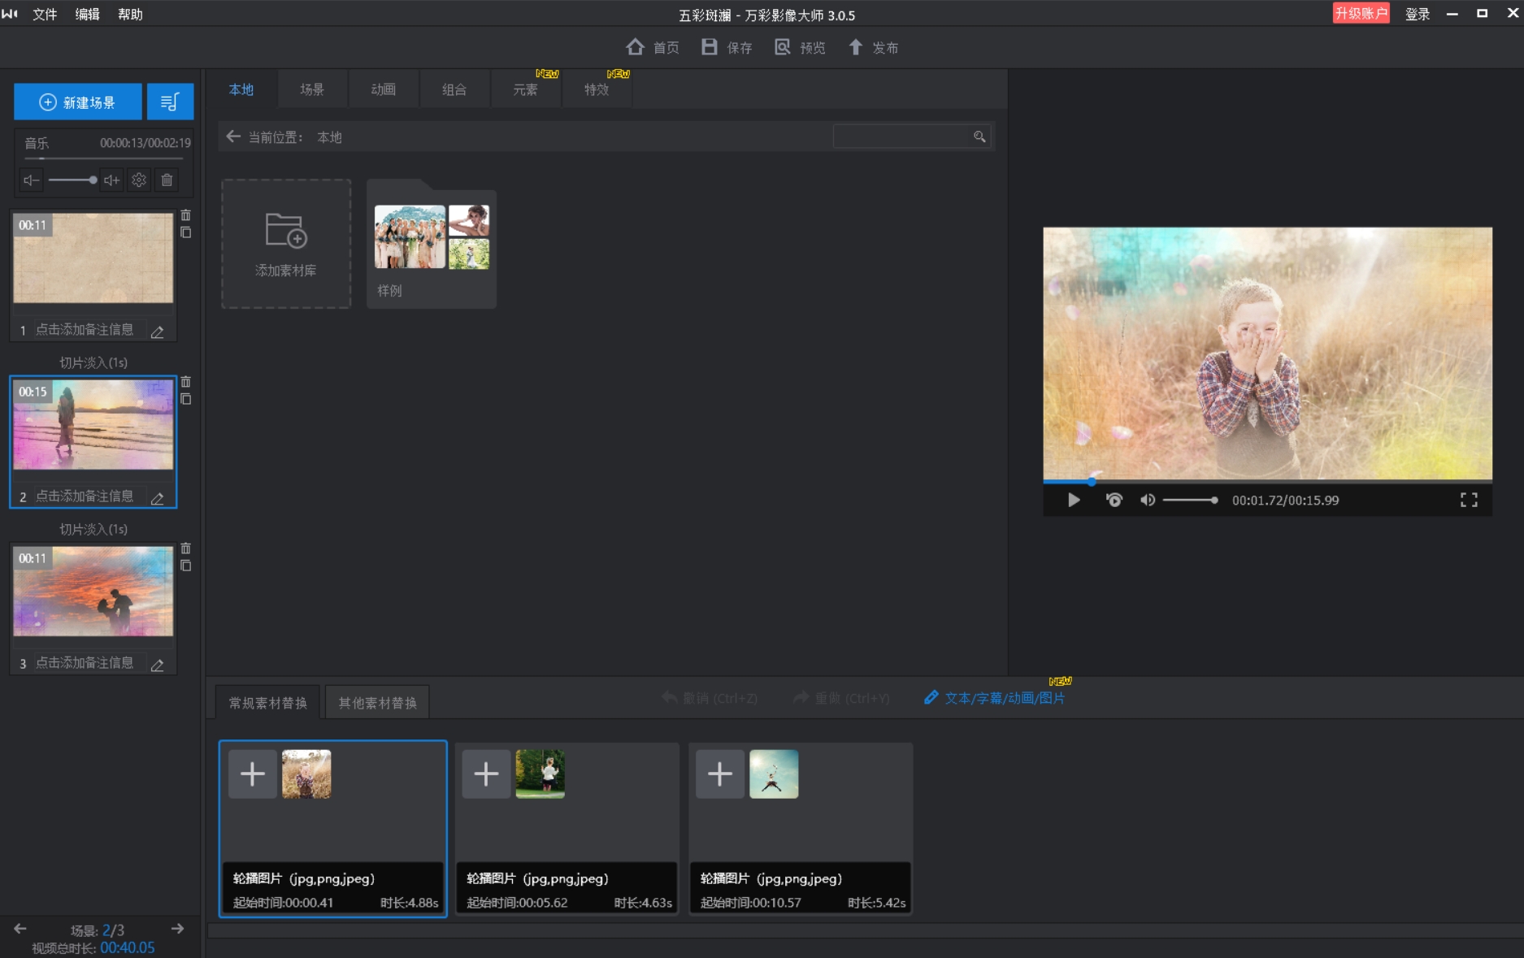
Task: Mute preview with speaker icon
Action: (x=1147, y=500)
